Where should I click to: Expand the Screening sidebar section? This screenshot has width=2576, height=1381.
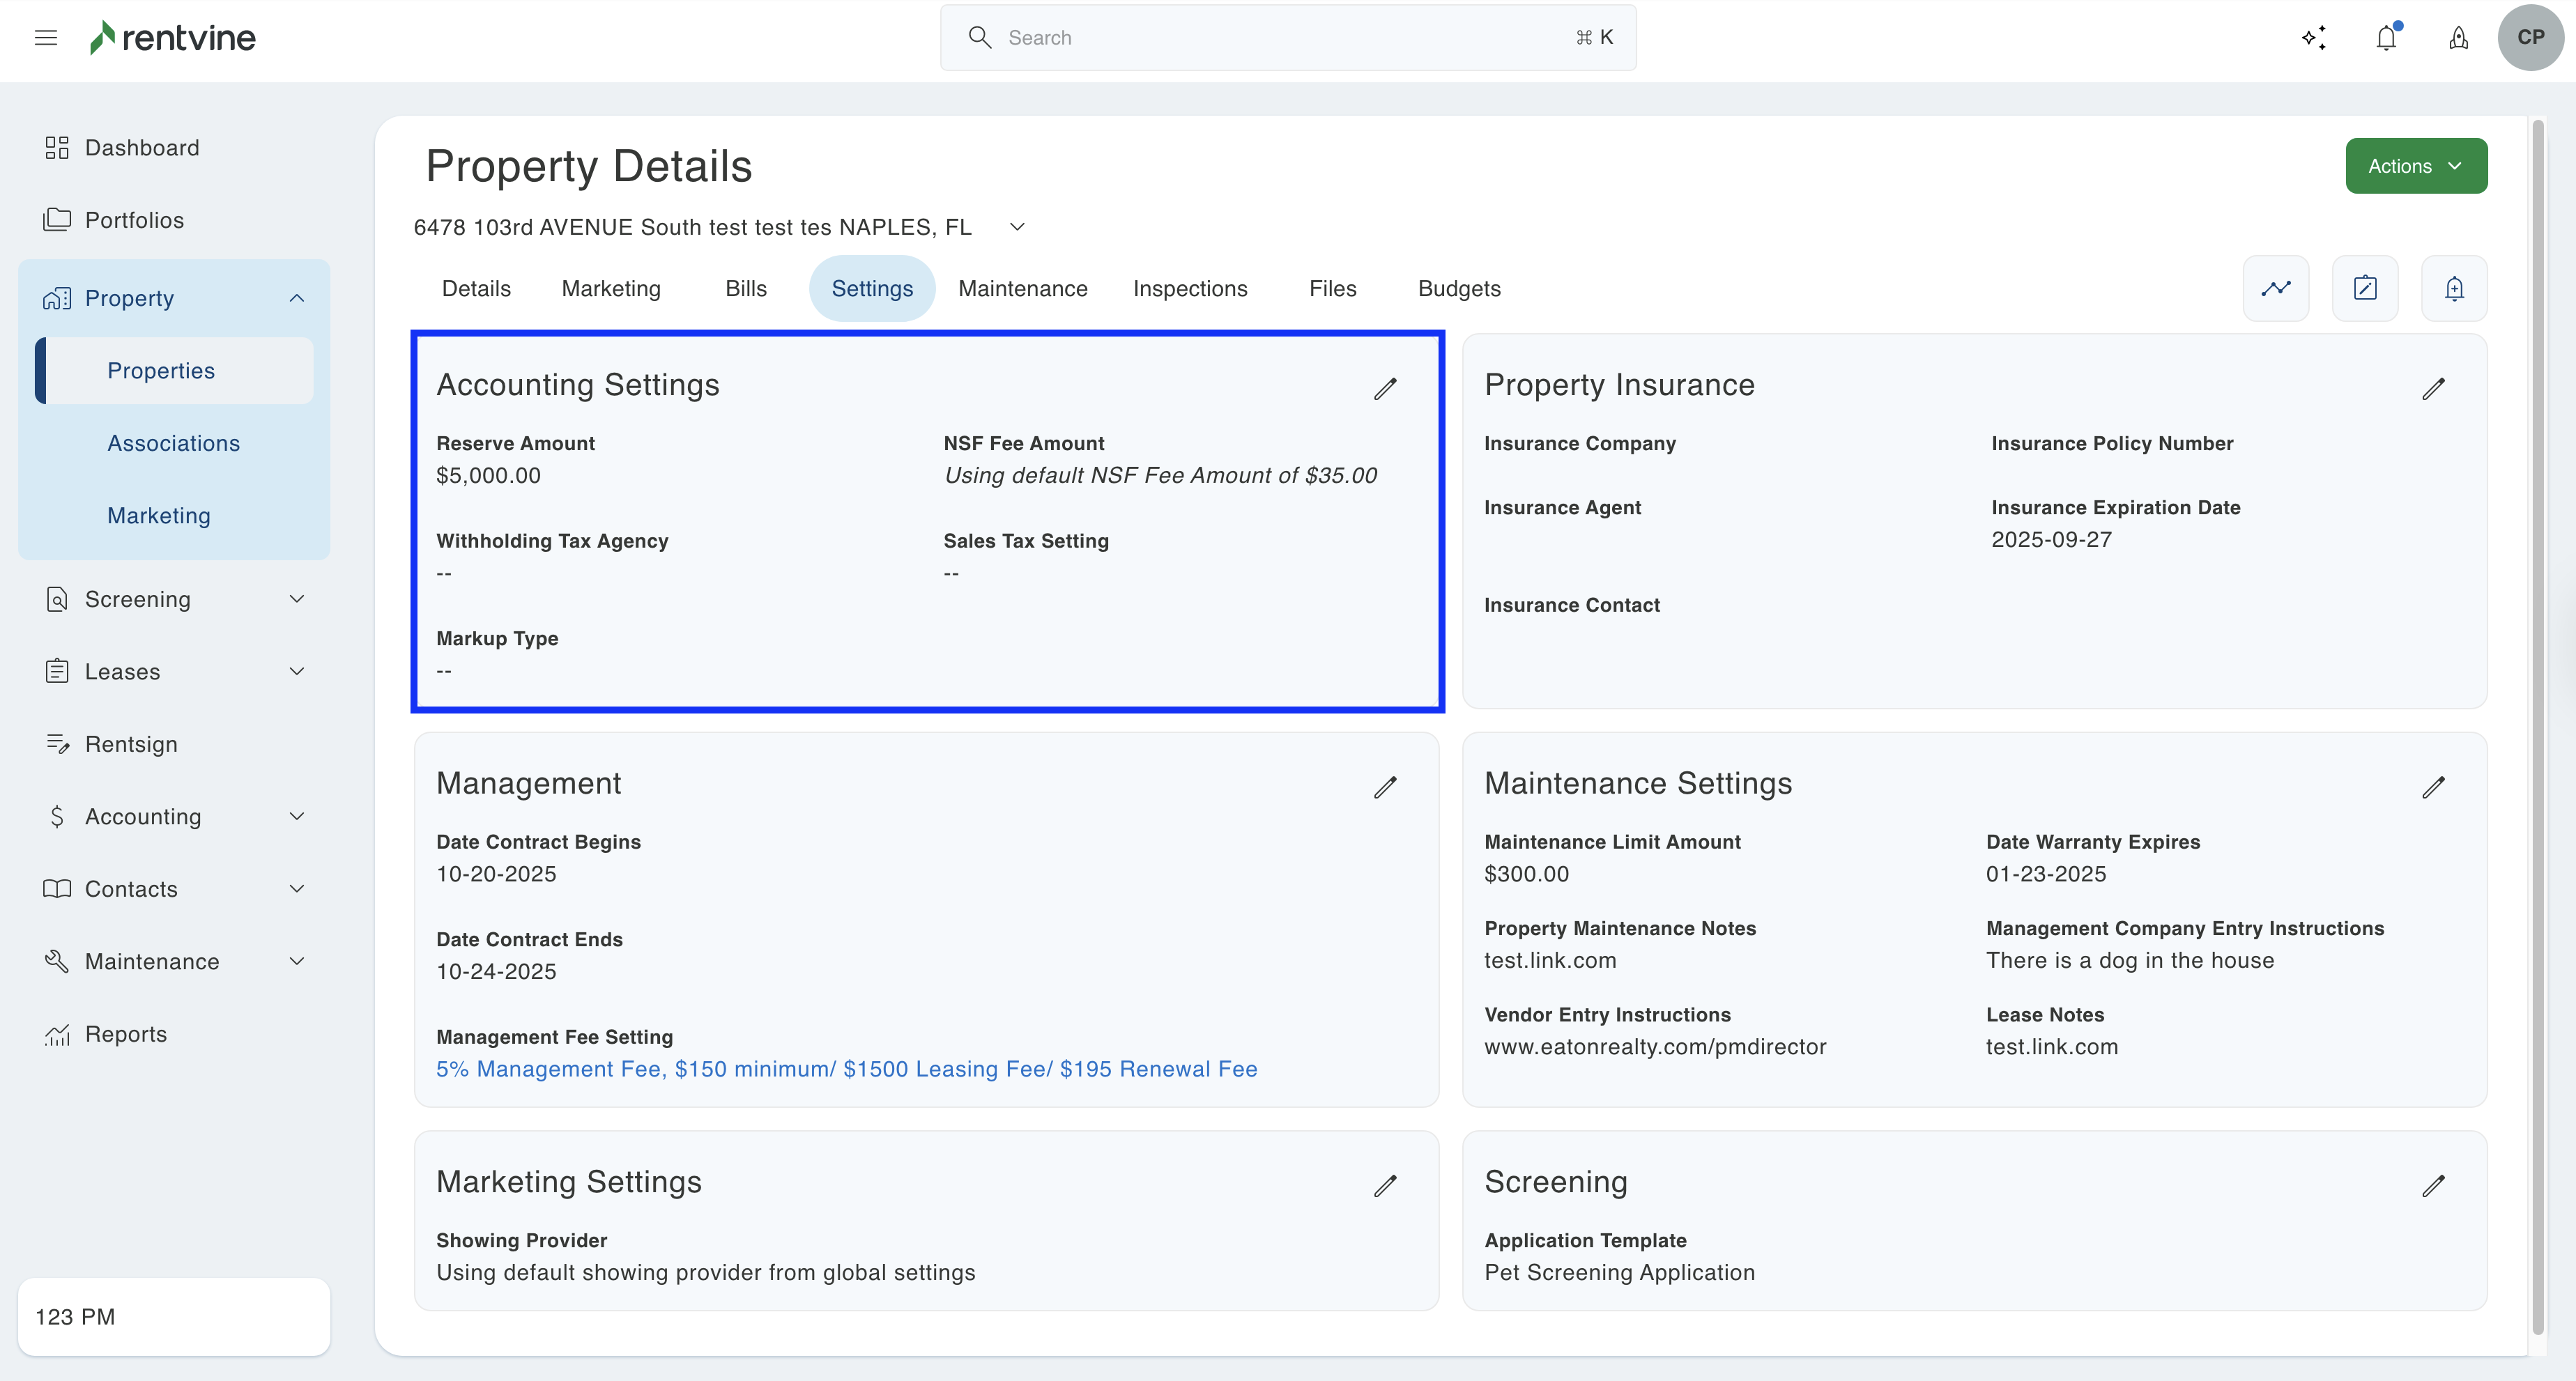point(296,599)
